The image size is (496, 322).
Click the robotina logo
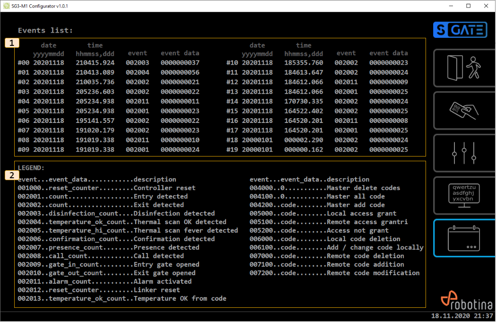(x=466, y=302)
